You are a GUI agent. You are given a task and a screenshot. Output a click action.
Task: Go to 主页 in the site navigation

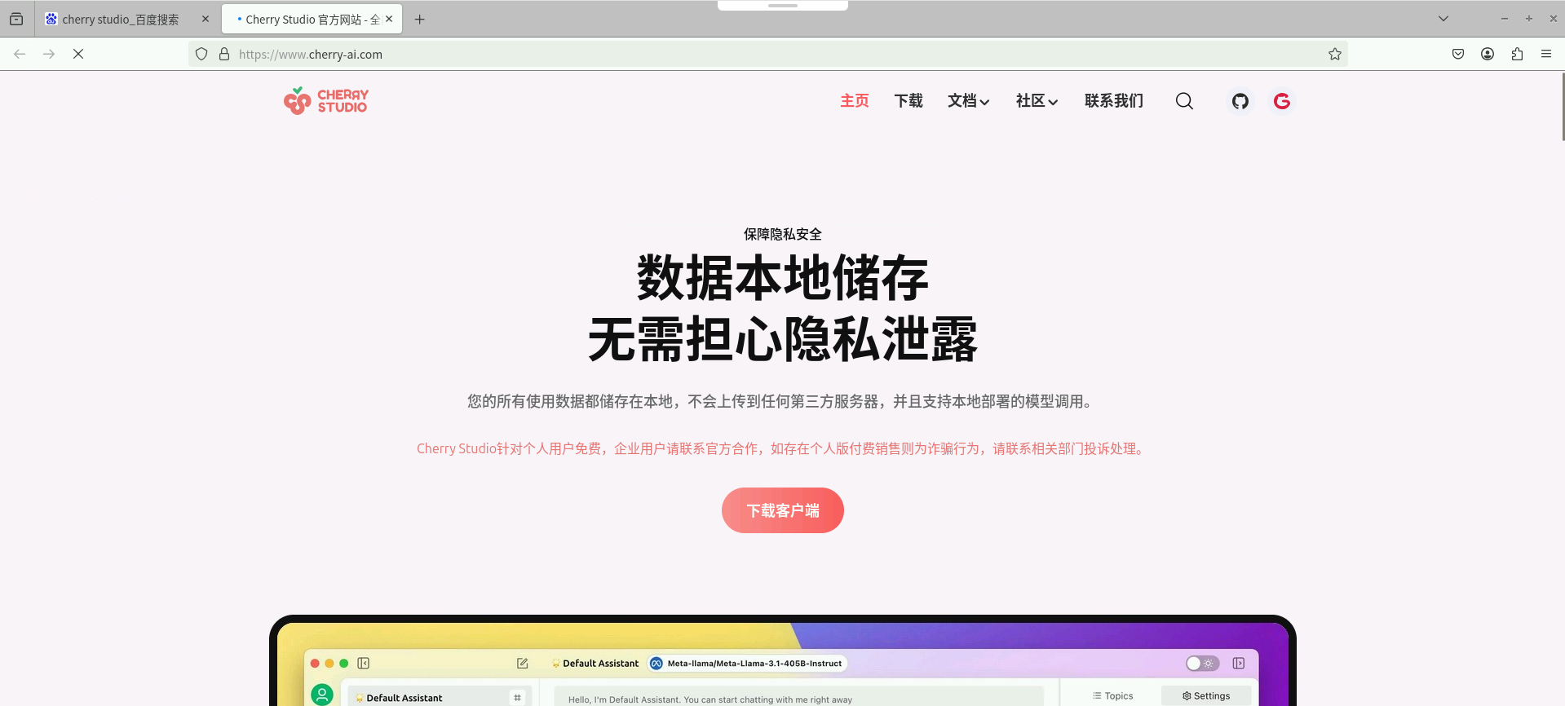pyautogui.click(x=855, y=101)
